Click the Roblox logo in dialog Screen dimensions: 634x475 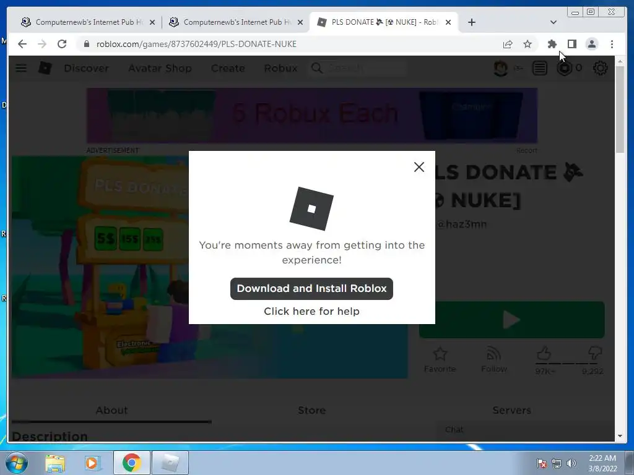click(311, 208)
